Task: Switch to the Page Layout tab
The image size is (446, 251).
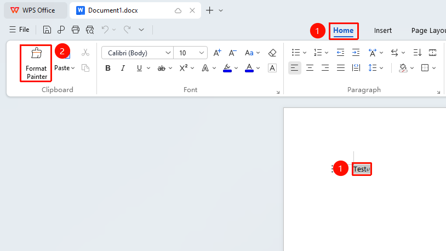Action: (x=428, y=31)
